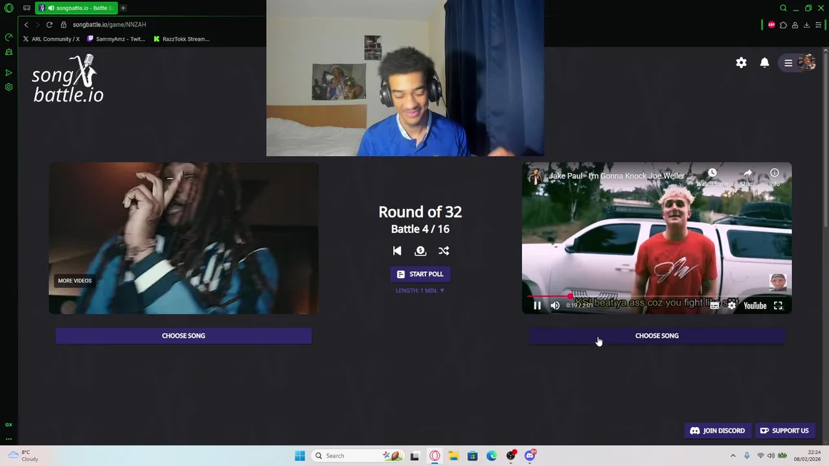Share the Jake Paul video
Screen dimensions: 829x466
click(748, 177)
